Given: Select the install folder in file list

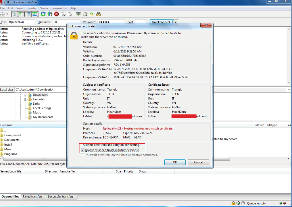Looking at the screenshot, I should pyautogui.click(x=8, y=145).
